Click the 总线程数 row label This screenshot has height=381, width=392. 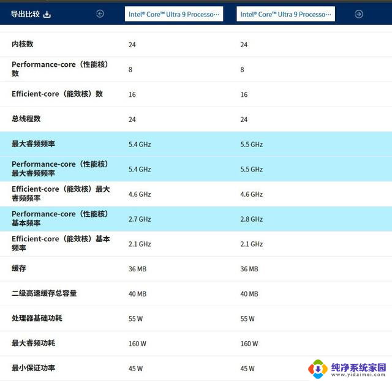26,119
